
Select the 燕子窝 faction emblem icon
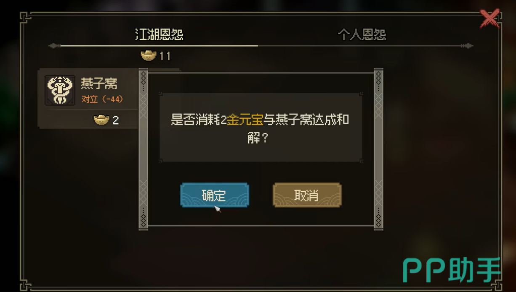pos(60,90)
